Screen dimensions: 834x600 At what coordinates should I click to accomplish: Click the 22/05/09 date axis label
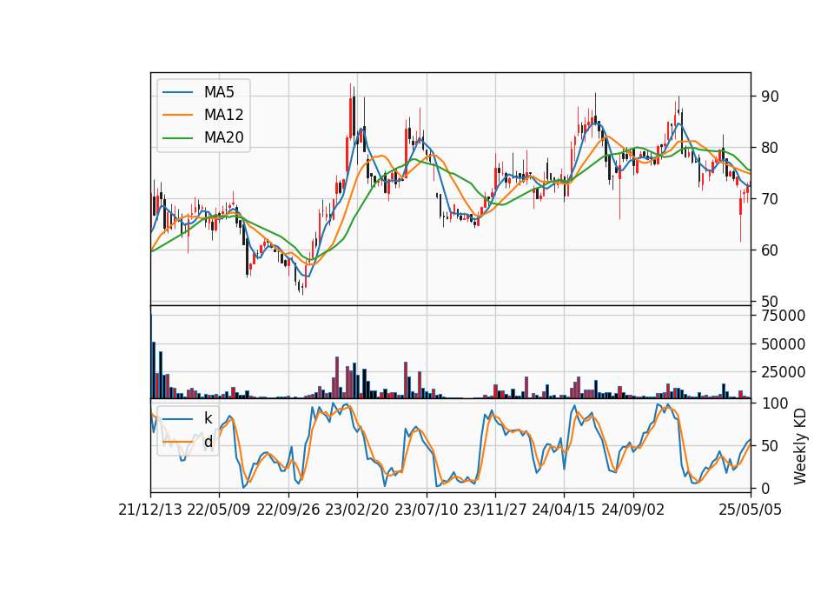click(219, 510)
